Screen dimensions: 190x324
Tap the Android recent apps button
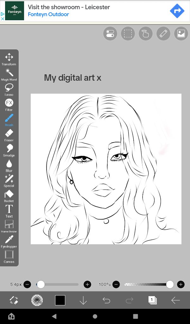[x=136, y=316]
